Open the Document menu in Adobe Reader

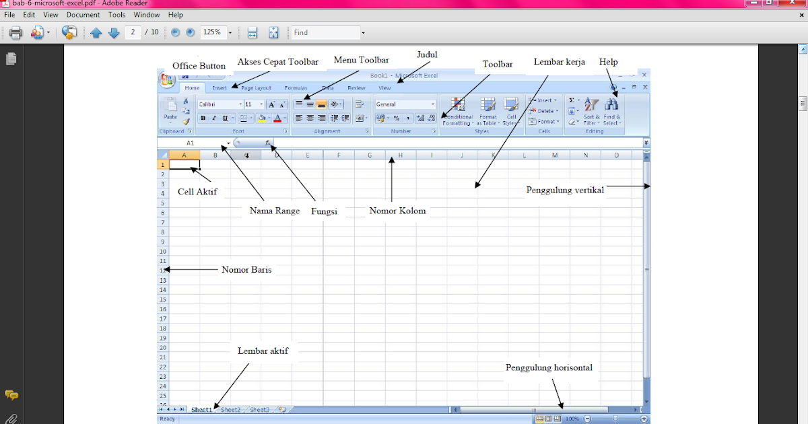[83, 15]
